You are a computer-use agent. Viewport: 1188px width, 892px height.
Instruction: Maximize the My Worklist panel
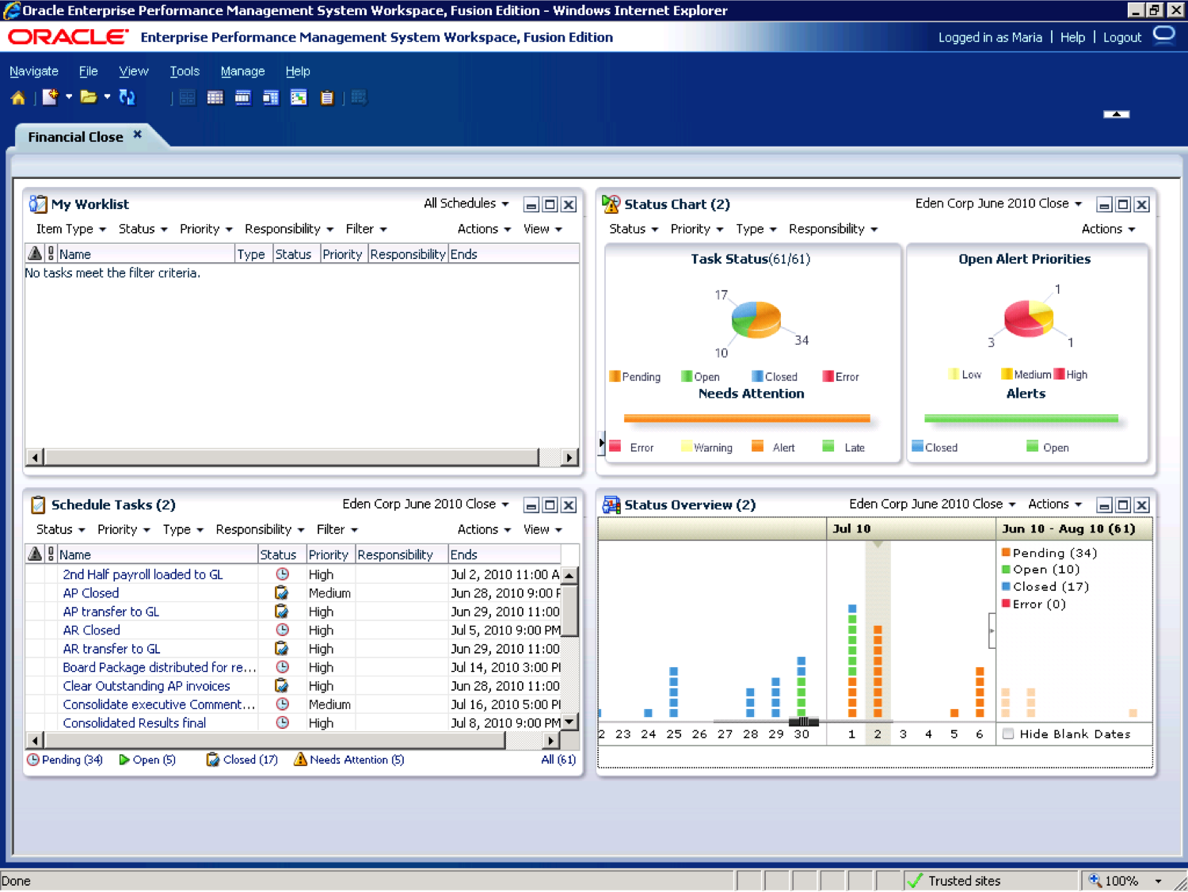pos(550,204)
